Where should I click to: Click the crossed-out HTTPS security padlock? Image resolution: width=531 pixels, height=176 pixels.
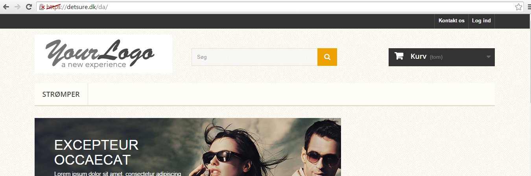pyautogui.click(x=42, y=7)
